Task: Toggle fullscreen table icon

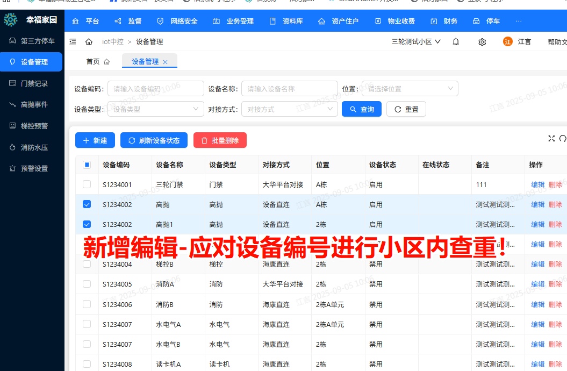Action: point(551,139)
